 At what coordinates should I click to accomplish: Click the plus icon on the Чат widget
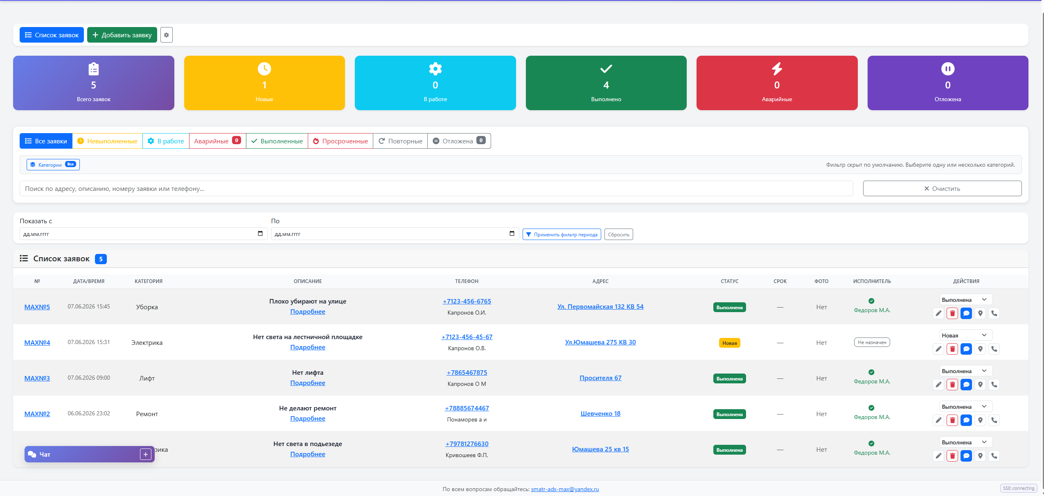click(x=145, y=454)
